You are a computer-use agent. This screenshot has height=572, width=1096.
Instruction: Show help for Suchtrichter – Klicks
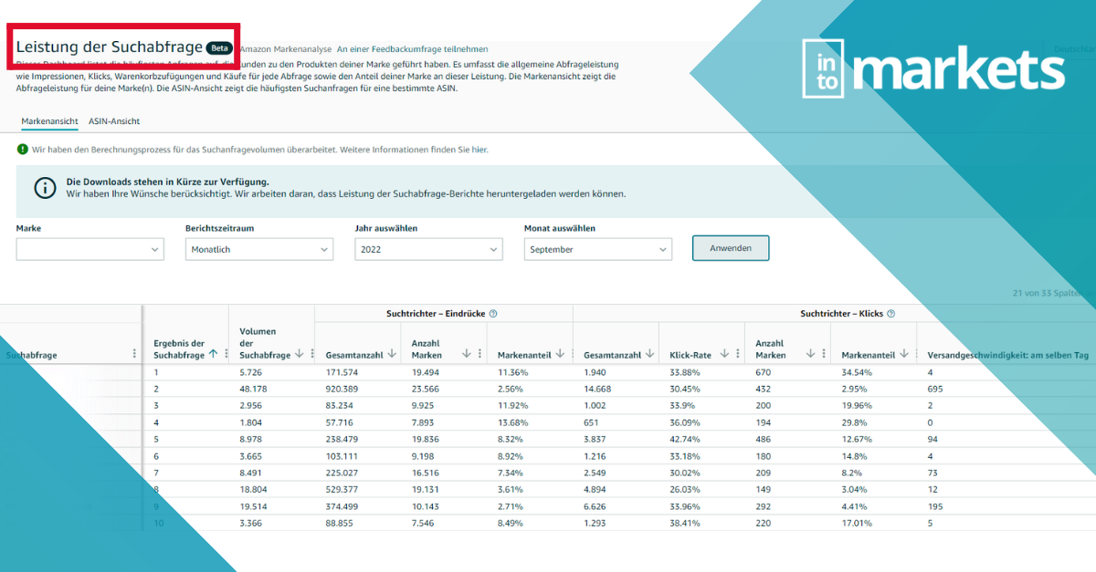coord(890,314)
